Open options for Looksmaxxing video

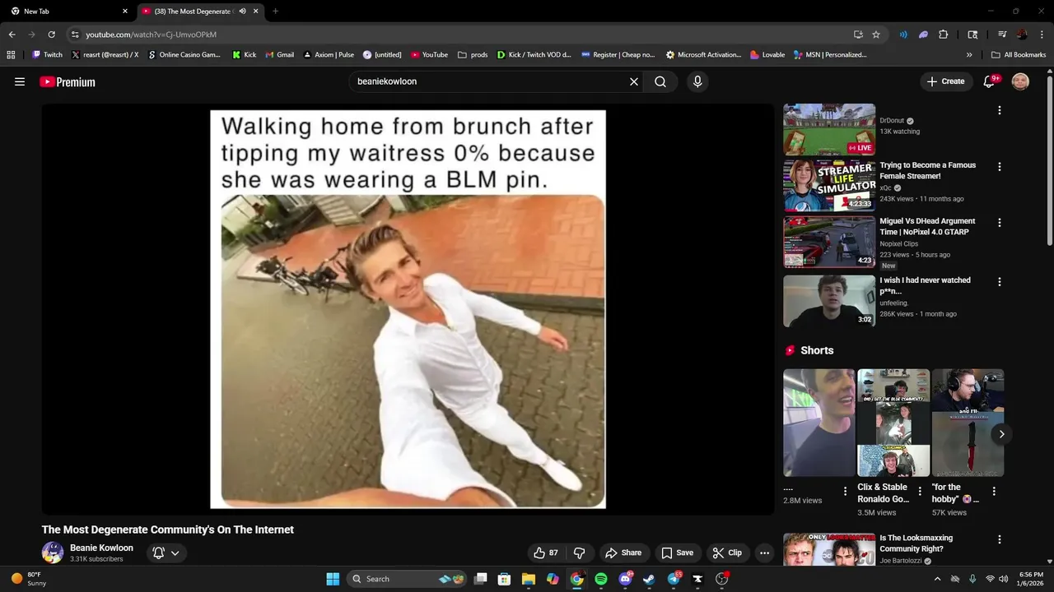[x=1000, y=539]
